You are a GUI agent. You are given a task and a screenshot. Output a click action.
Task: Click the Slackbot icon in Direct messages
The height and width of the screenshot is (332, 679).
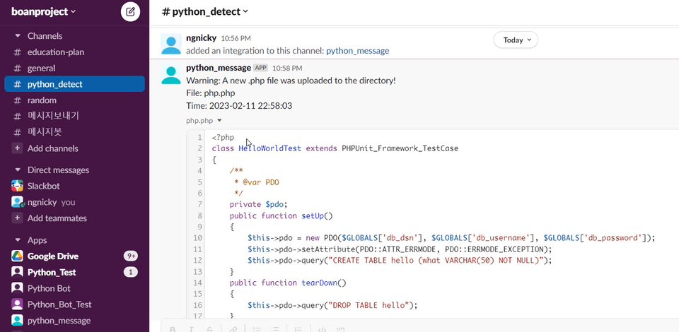point(17,186)
